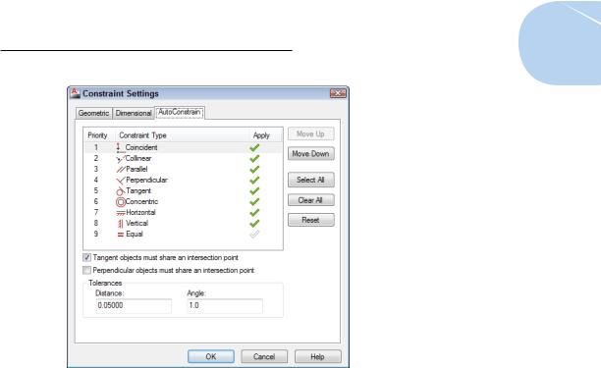The width and height of the screenshot is (601, 368).
Task: Click the Angle tolerance input field
Action: [x=225, y=306]
